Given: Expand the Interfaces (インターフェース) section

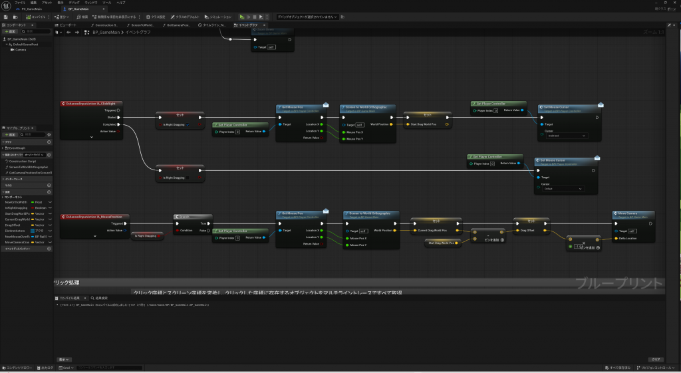Looking at the screenshot, I should [3, 179].
